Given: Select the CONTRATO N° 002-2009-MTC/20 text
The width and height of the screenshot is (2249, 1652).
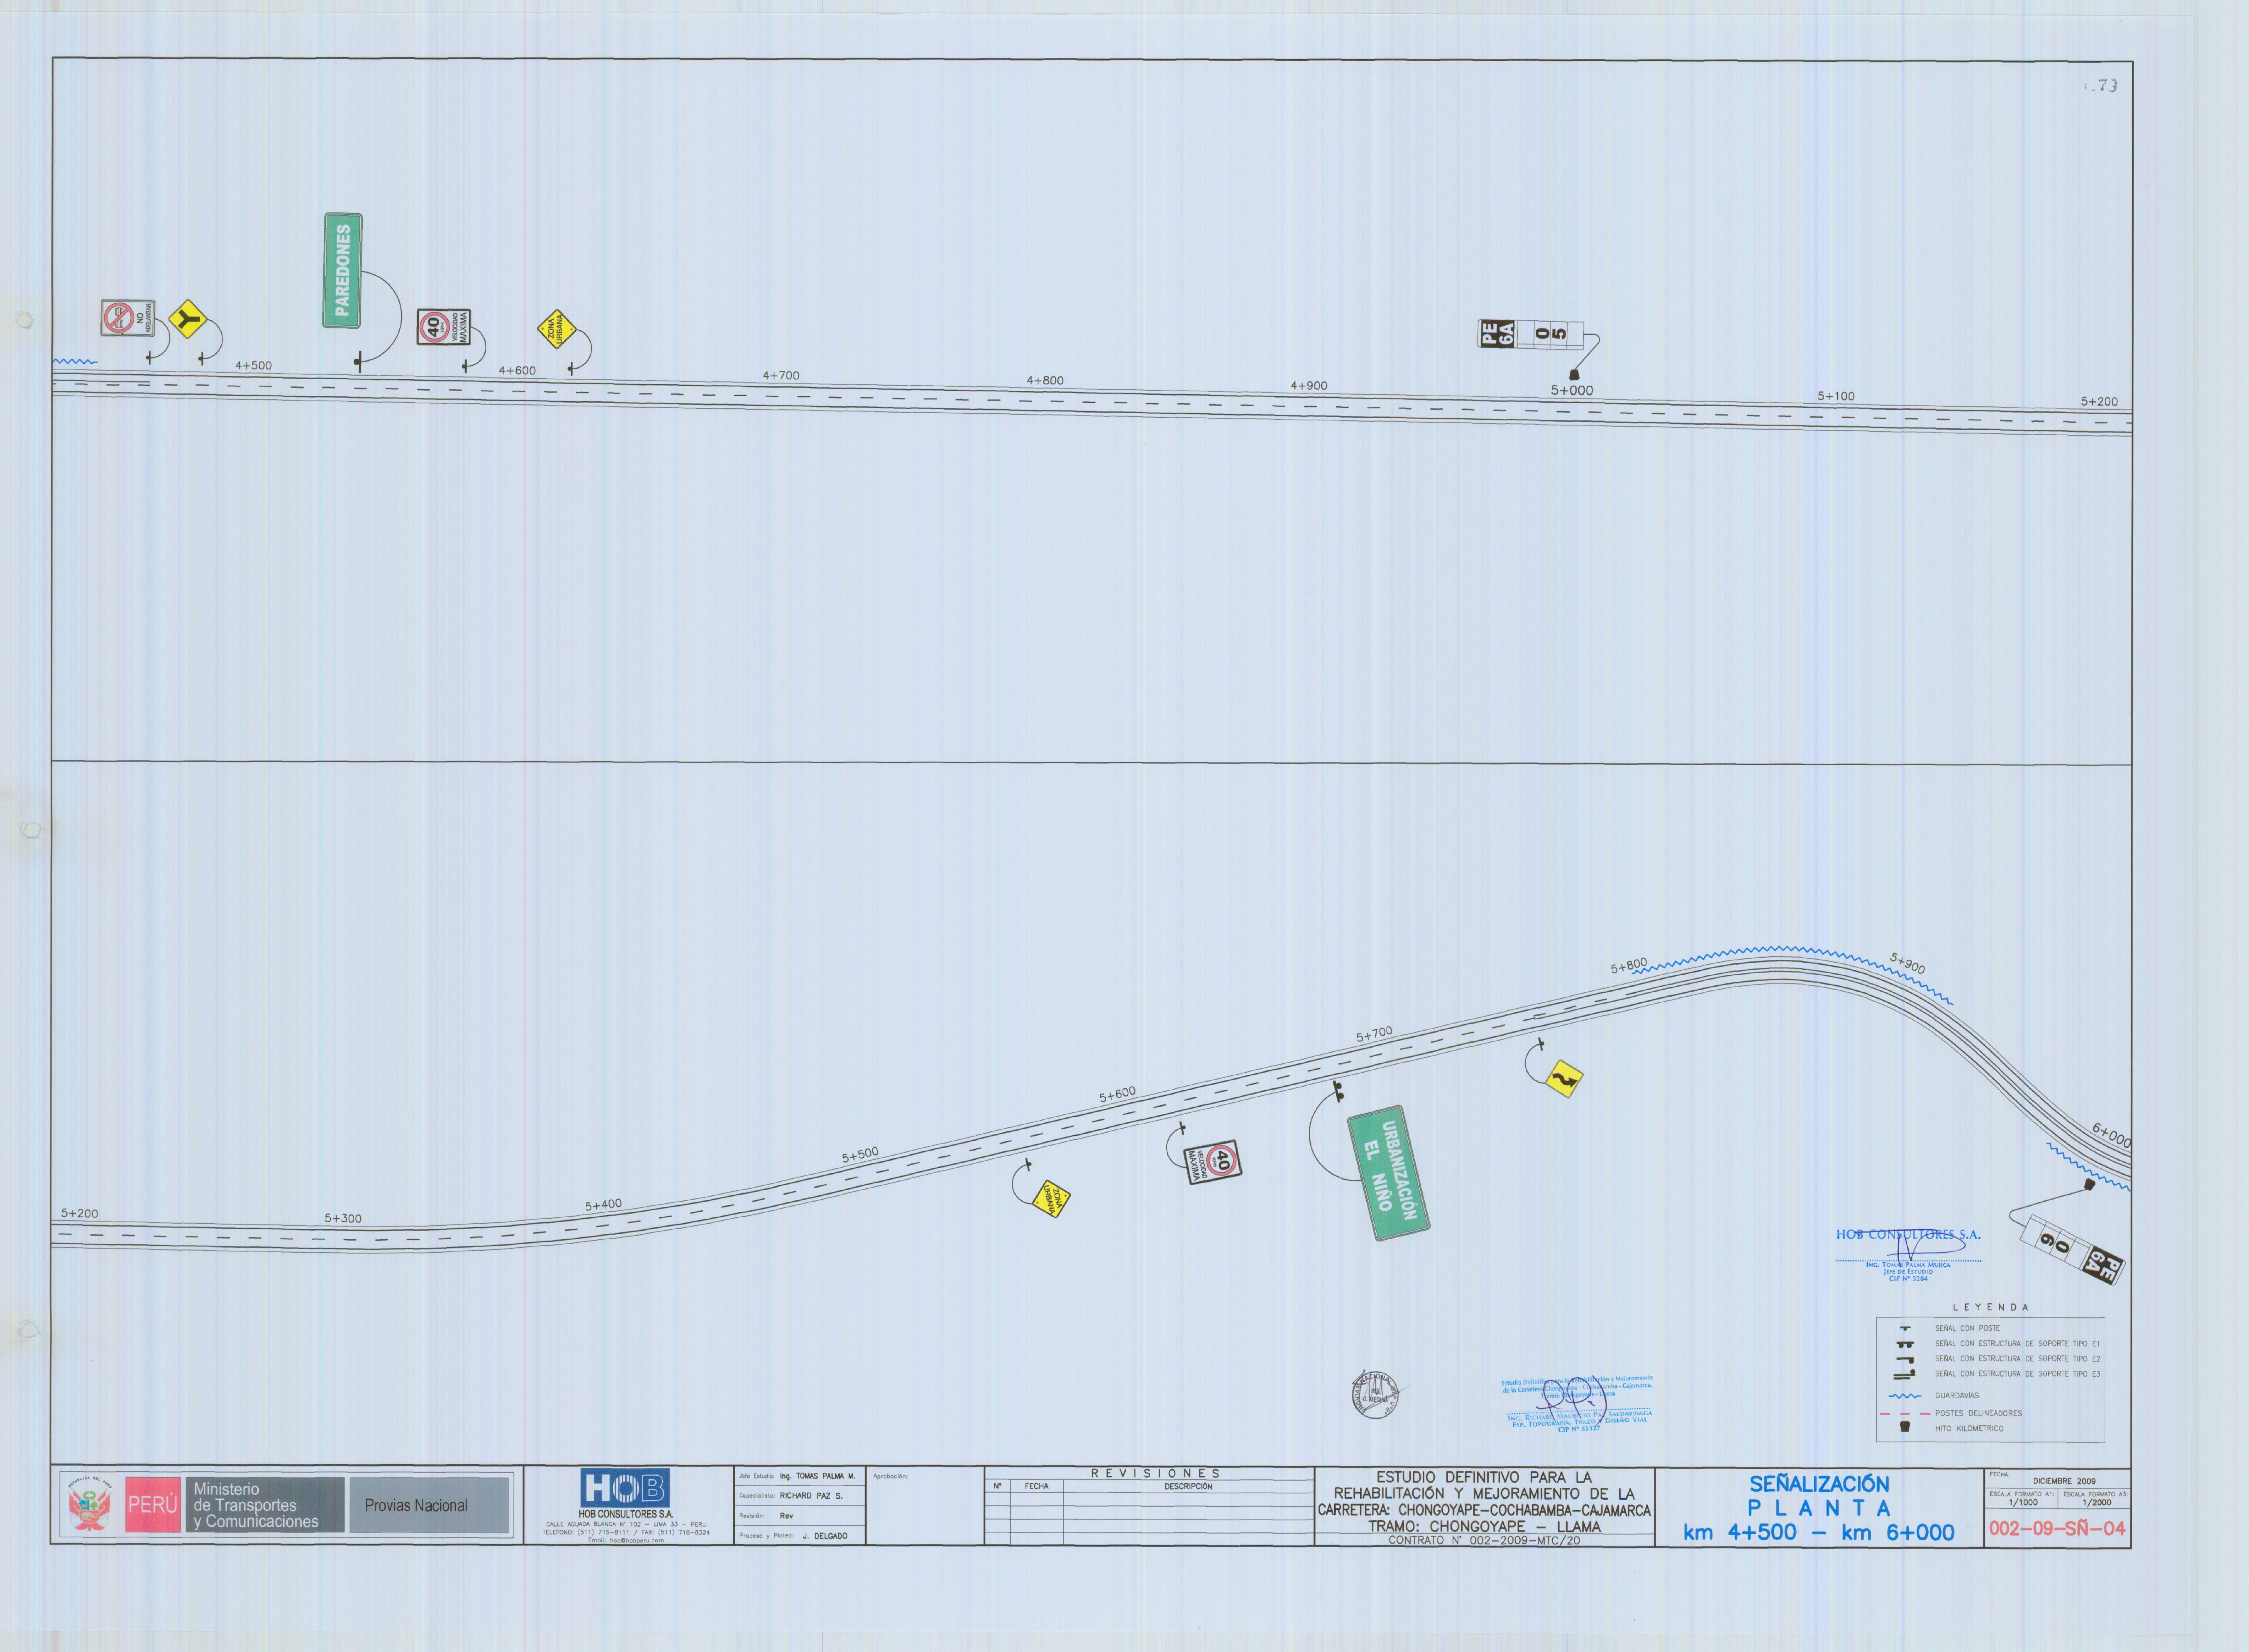Looking at the screenshot, I should (1484, 1540).
